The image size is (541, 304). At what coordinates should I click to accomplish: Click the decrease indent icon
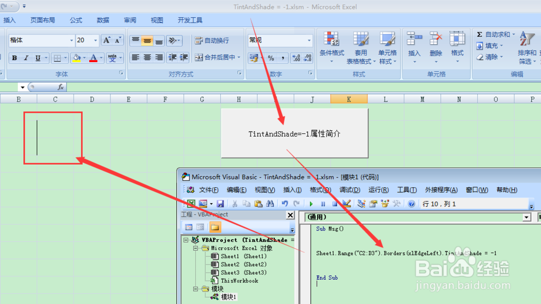[x=172, y=57]
